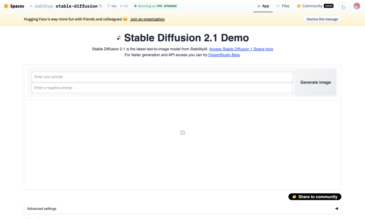This screenshot has height=219, width=365.
Task: Like the stable-diffusion space
Action: coord(112,6)
